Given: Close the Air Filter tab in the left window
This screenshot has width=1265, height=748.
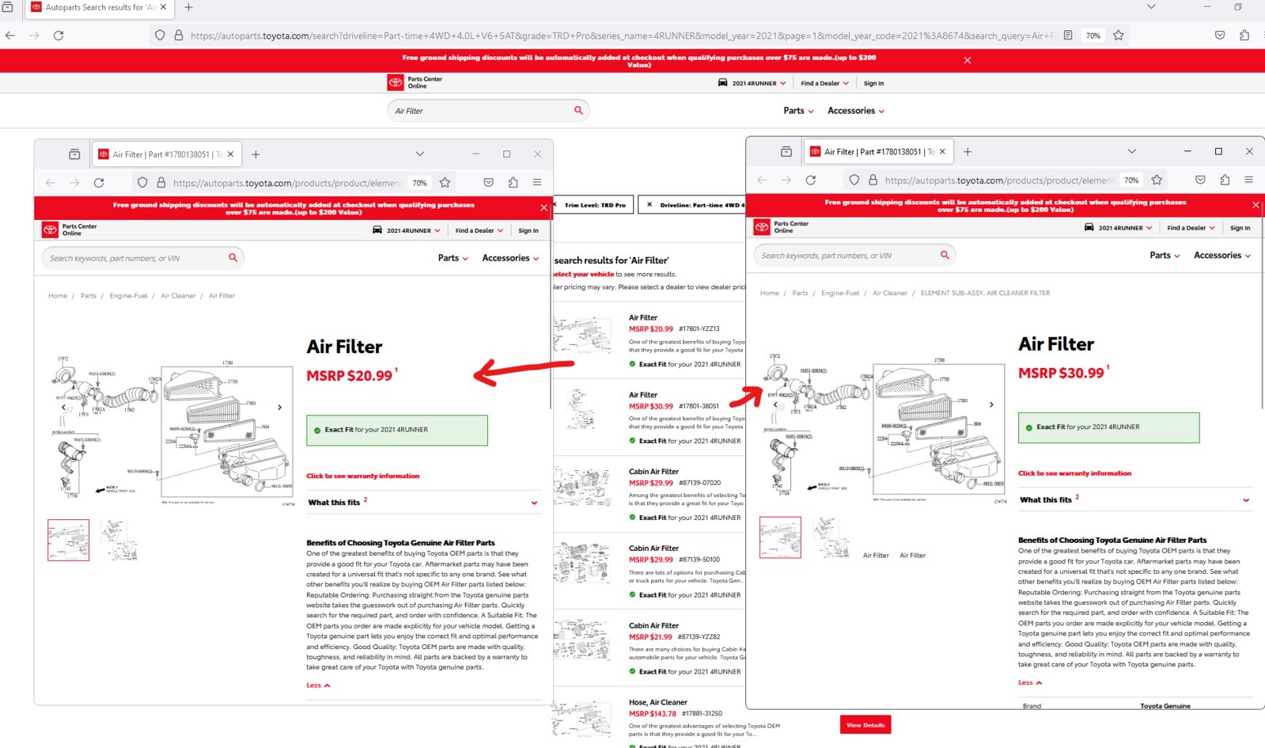Looking at the screenshot, I should click(230, 154).
